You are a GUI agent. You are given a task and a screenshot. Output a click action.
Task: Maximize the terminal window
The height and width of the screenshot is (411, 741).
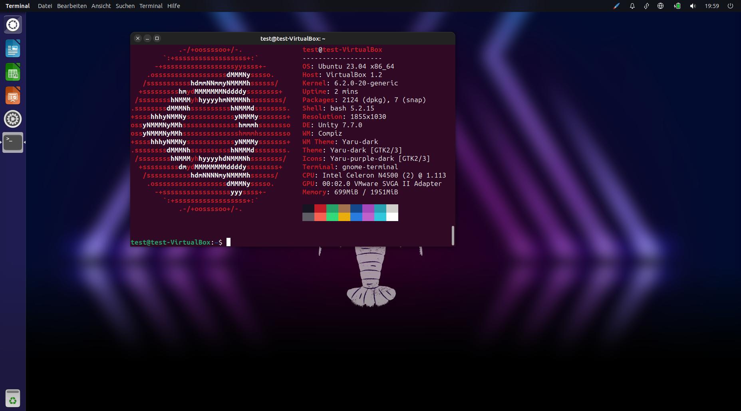[157, 38]
